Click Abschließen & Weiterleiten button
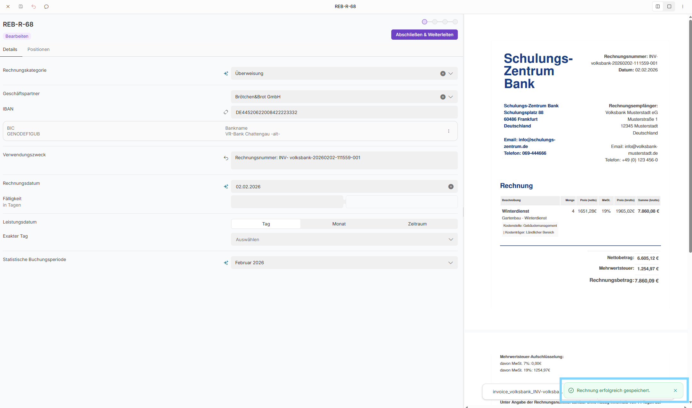Screen dimensions: 692x408 pyautogui.click(x=424, y=35)
